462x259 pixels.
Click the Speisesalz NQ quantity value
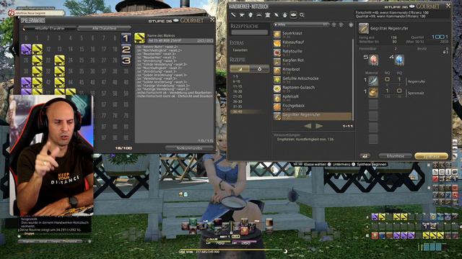(x=387, y=91)
